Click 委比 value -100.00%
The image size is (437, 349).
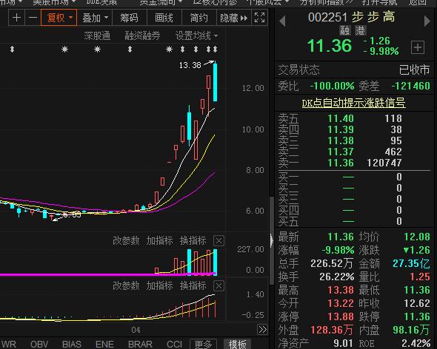pos(333,86)
